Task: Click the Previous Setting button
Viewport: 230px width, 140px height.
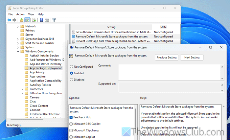Action: click(167, 58)
